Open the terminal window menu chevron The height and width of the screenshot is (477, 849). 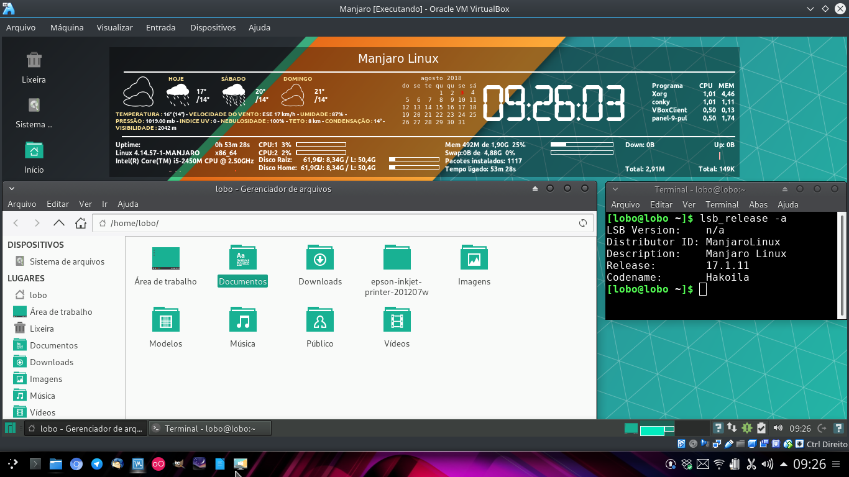(615, 189)
